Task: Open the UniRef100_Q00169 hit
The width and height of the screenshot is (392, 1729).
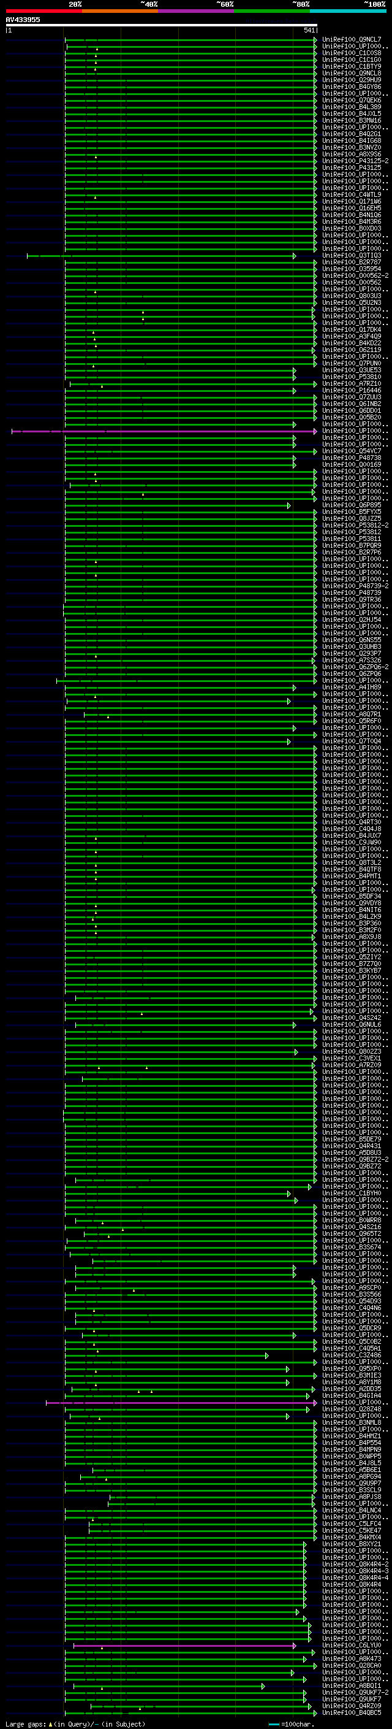Action: pos(351,464)
